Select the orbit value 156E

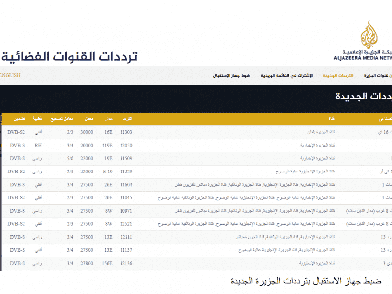click(x=107, y=263)
